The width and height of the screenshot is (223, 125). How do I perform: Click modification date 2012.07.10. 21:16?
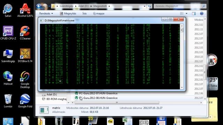coord(99,108)
